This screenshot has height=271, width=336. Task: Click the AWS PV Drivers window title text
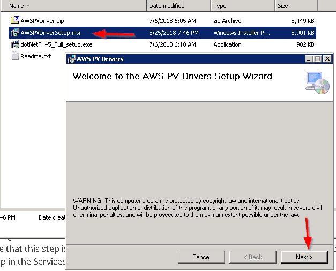100,59
